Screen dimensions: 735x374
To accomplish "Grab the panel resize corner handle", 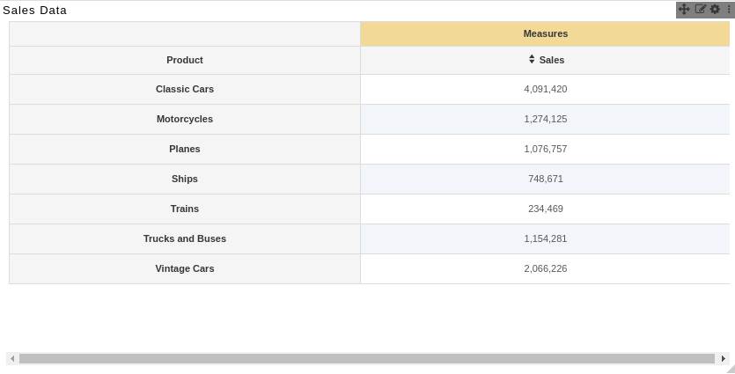I will tap(731, 370).
